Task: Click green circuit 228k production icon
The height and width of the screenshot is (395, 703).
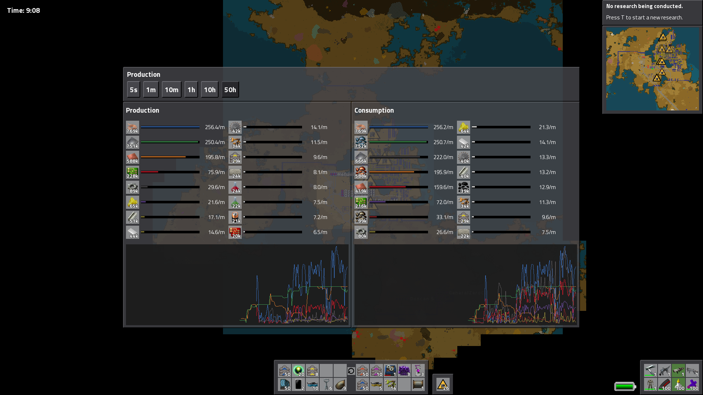Action: click(133, 172)
